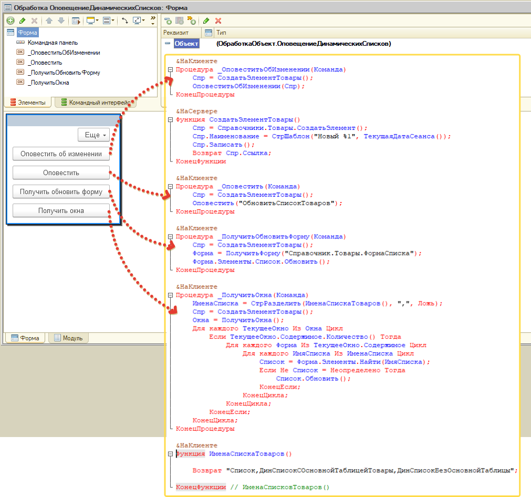Image resolution: width=531 pixels, height=497 pixels.
Task: Select the Объект attribute
Action: (x=186, y=44)
